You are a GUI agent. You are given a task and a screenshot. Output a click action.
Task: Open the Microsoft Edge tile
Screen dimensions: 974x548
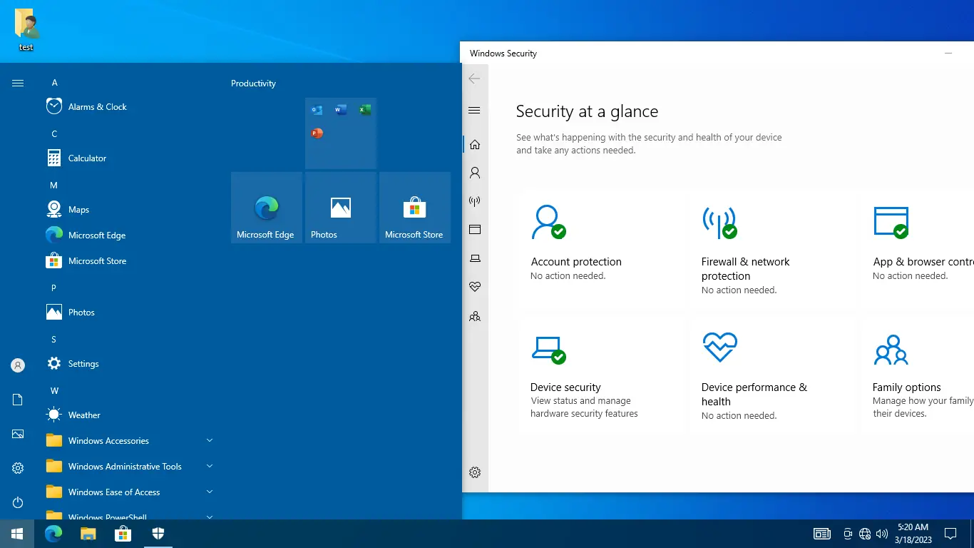267,208
